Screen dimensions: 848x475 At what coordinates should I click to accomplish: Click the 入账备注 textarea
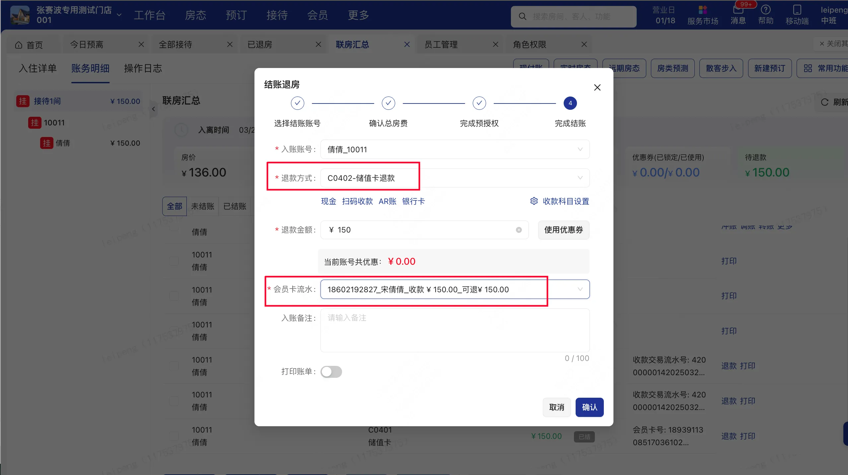click(x=455, y=330)
